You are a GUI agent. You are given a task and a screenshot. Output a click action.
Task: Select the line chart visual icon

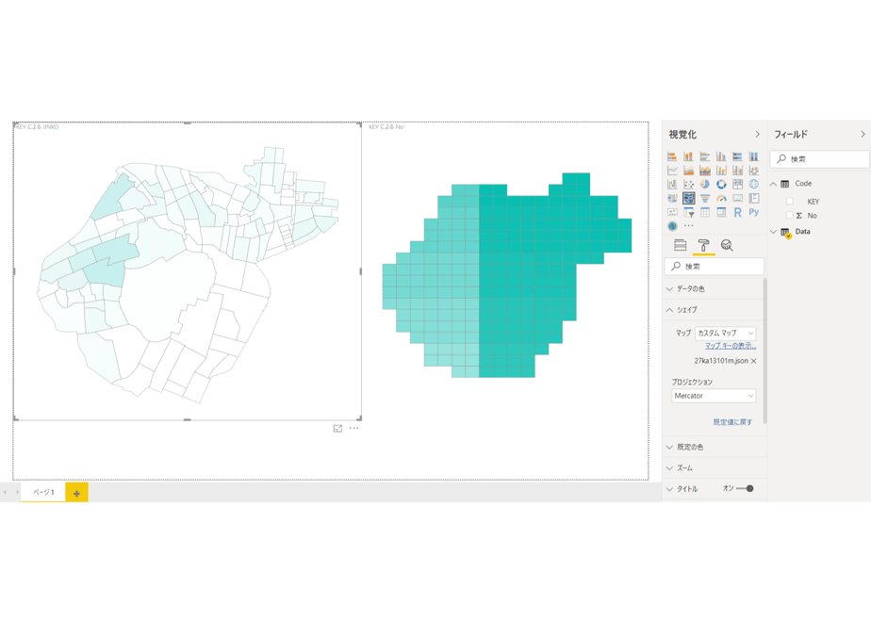[672, 171]
